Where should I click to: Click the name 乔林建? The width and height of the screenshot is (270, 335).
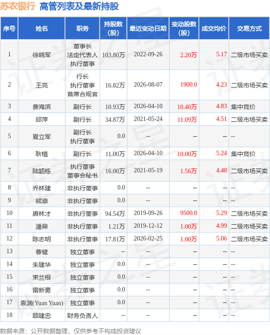(x=42, y=188)
